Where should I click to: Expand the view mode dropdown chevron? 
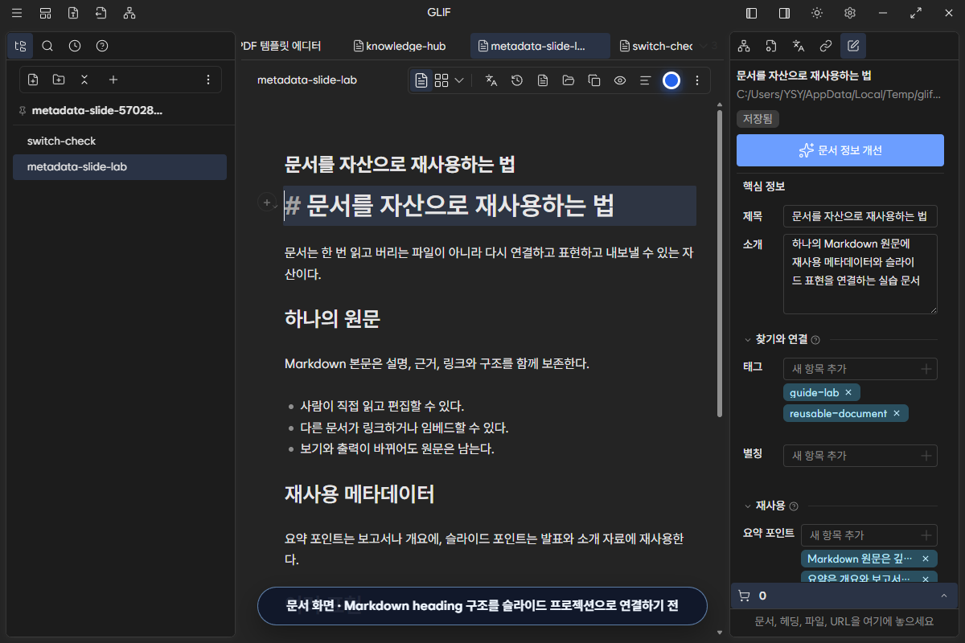coord(459,80)
